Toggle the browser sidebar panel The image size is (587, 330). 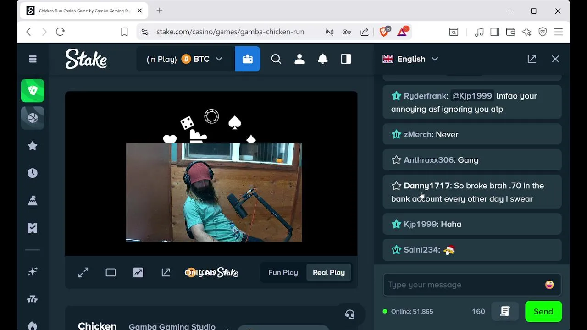pos(495,32)
